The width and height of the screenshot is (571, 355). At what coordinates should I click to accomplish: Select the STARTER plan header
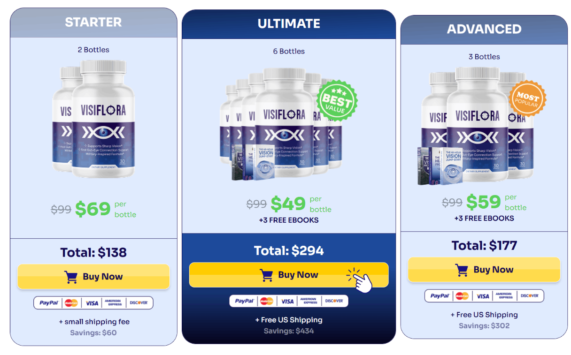point(93,23)
